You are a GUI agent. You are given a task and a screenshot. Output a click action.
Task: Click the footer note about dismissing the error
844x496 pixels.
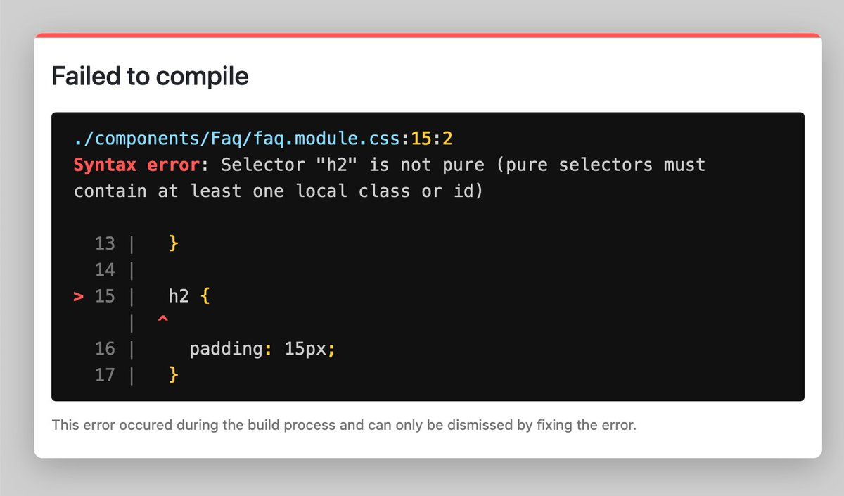[344, 426]
